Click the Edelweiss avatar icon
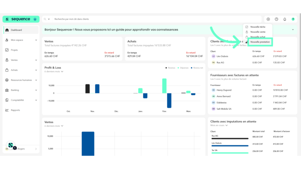 213,103
